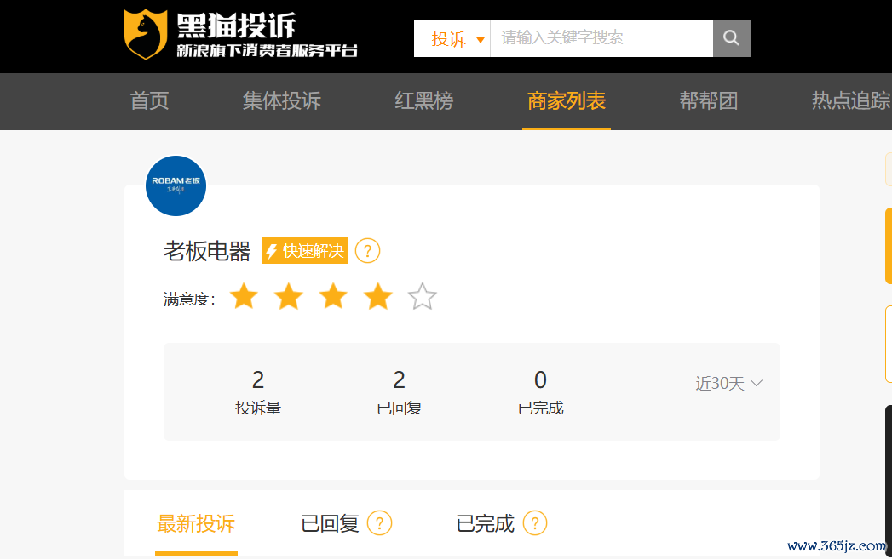Switch to the 已回复 tab
This screenshot has width=892, height=559.
point(330,523)
